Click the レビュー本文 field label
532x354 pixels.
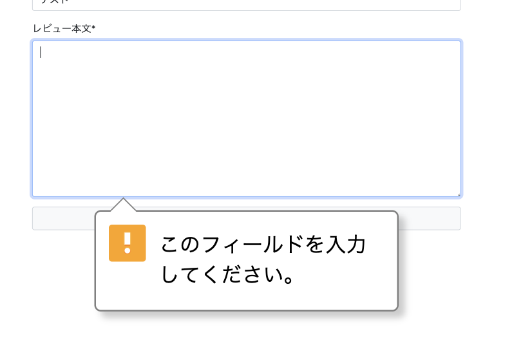[62, 28]
